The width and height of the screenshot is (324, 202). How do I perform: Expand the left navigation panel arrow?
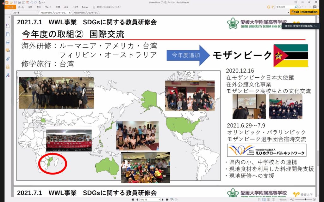(x=9, y=17)
